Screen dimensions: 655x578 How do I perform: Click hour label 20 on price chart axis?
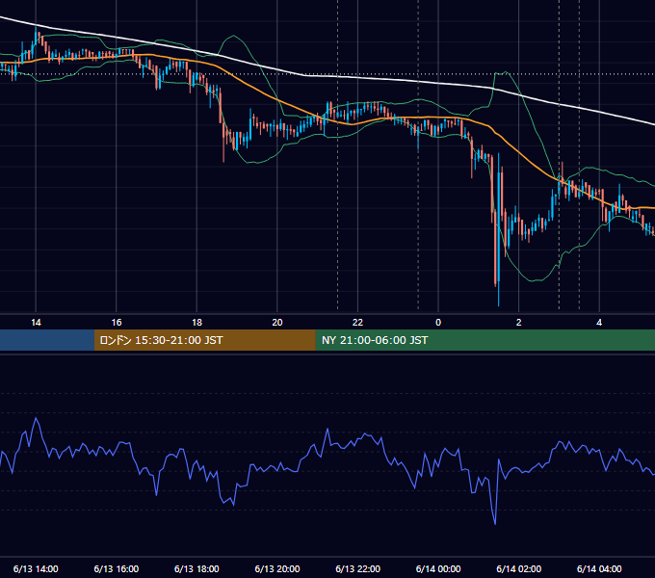click(x=277, y=323)
